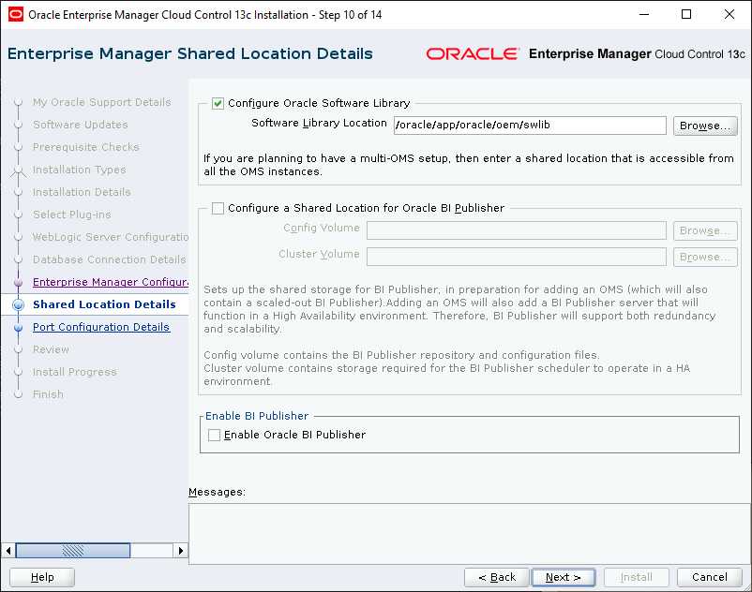Screen dimensions: 752x592
Task: Click the Enable BI Publisher group label
Action: pos(257,416)
